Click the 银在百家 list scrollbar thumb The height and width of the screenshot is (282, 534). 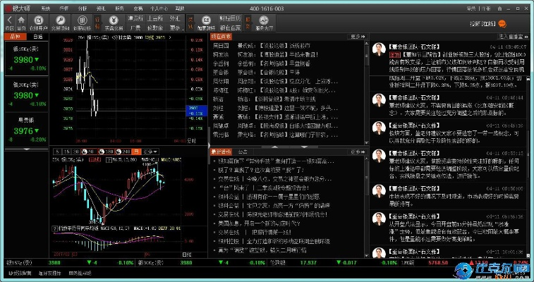(366, 55)
